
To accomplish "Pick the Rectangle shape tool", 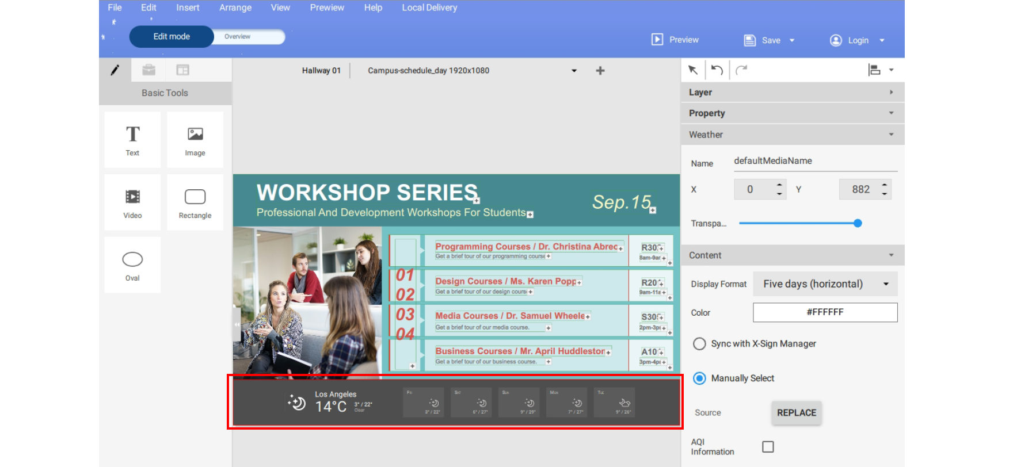I will pyautogui.click(x=195, y=202).
